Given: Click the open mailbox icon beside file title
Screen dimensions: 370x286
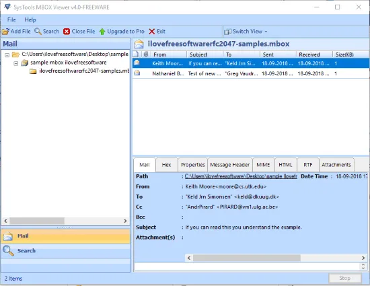Looking at the screenshot, I should pyautogui.click(x=139, y=44).
